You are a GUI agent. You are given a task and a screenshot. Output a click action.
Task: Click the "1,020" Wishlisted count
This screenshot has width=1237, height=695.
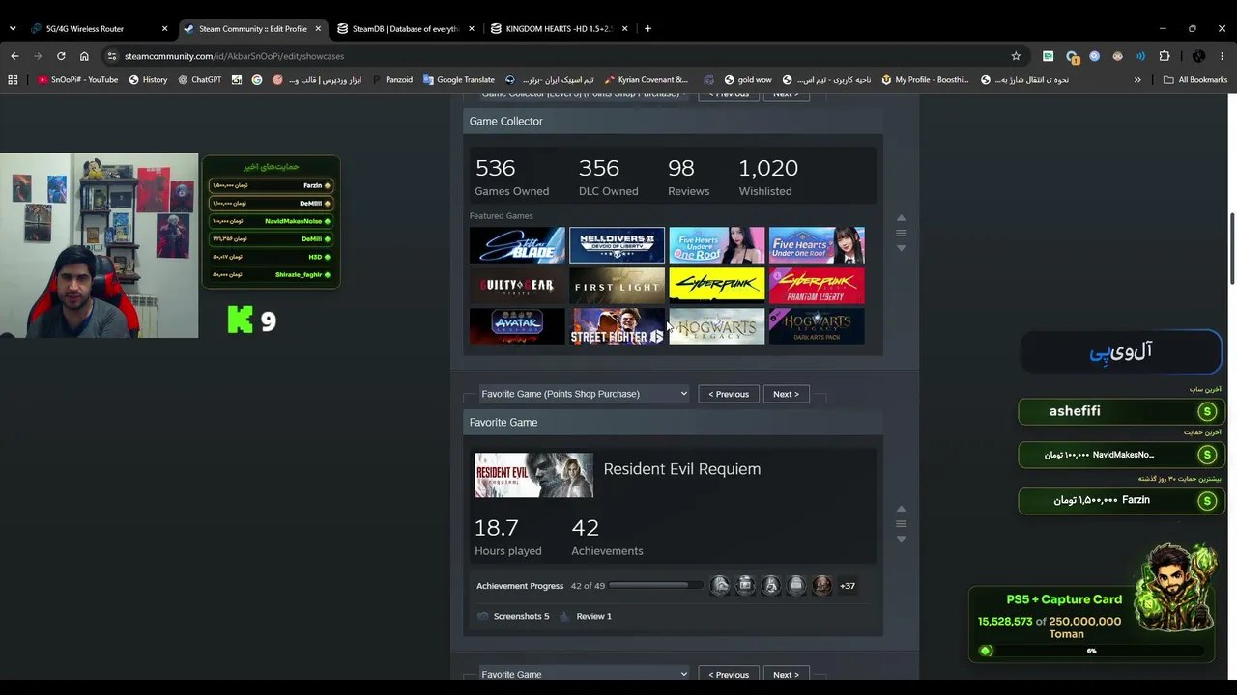tap(768, 168)
